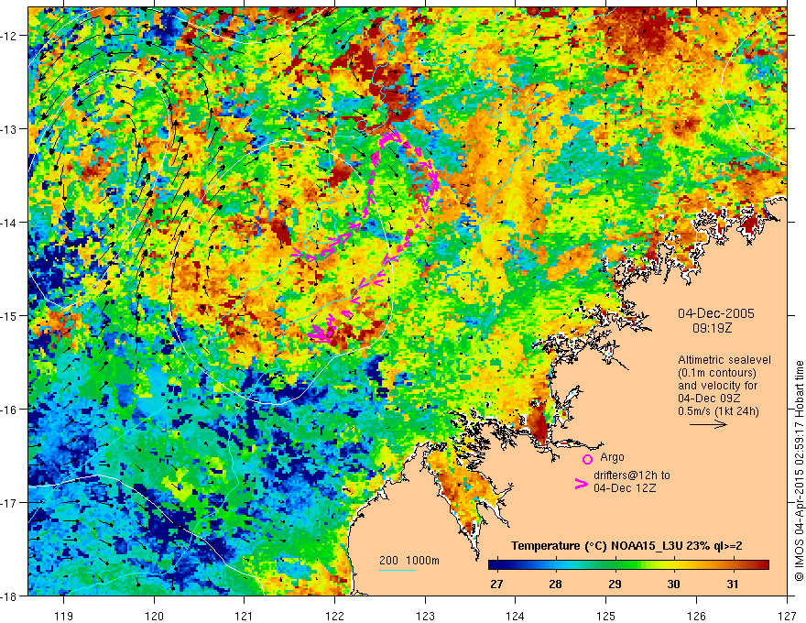Click the 'Altimetric sealevel' legend text

point(724,360)
